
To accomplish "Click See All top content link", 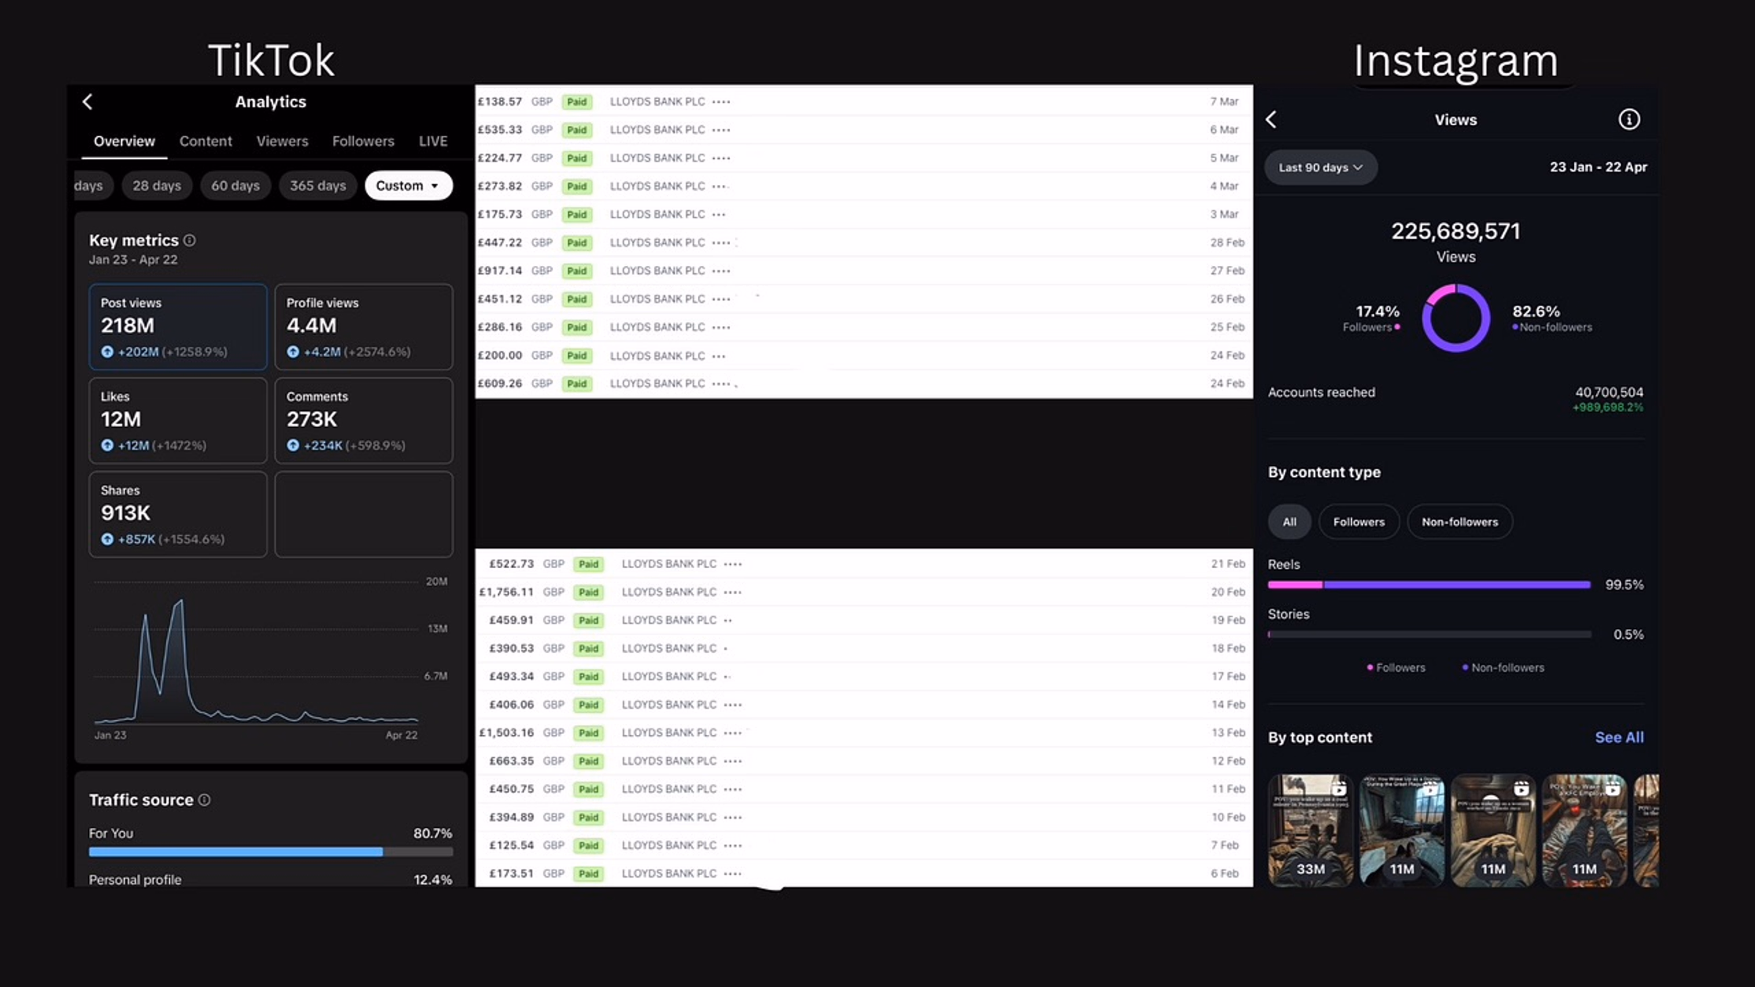I will (x=1619, y=738).
